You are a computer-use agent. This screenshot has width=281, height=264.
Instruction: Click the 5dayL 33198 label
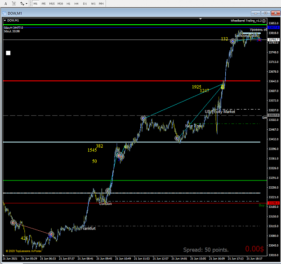click(12, 31)
